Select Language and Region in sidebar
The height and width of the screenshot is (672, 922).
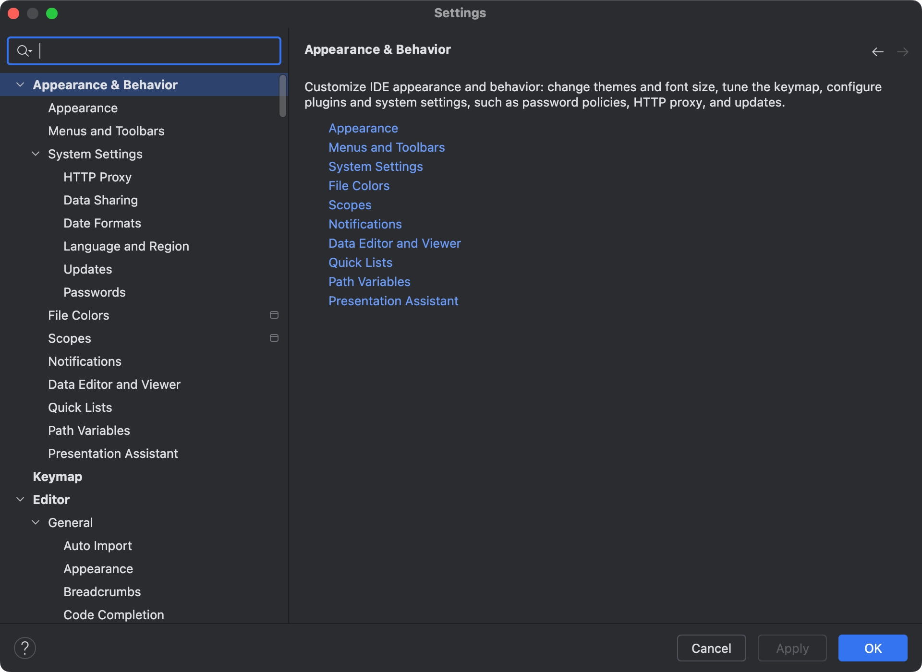point(126,246)
